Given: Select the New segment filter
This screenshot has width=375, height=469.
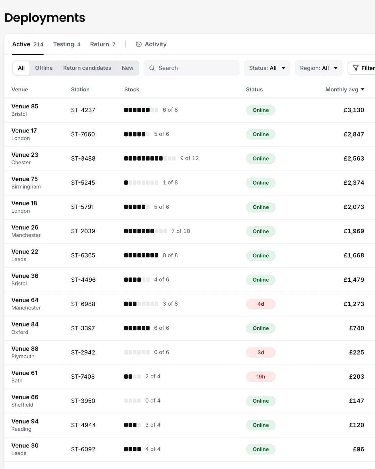Looking at the screenshot, I should [127, 68].
